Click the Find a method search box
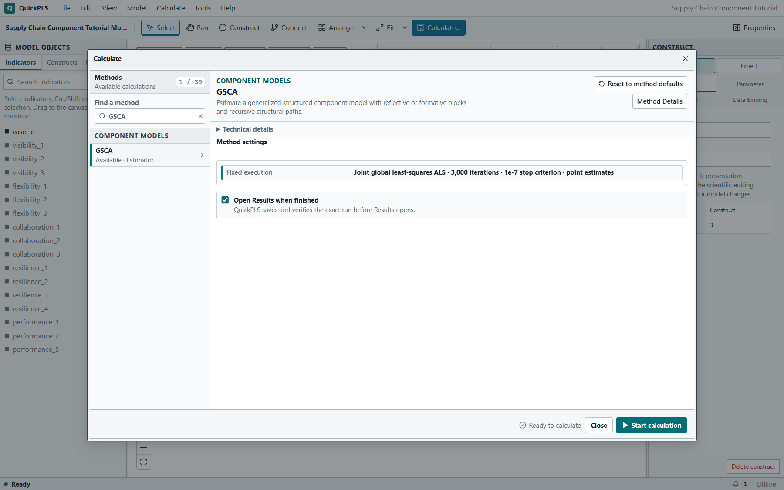 150,116
